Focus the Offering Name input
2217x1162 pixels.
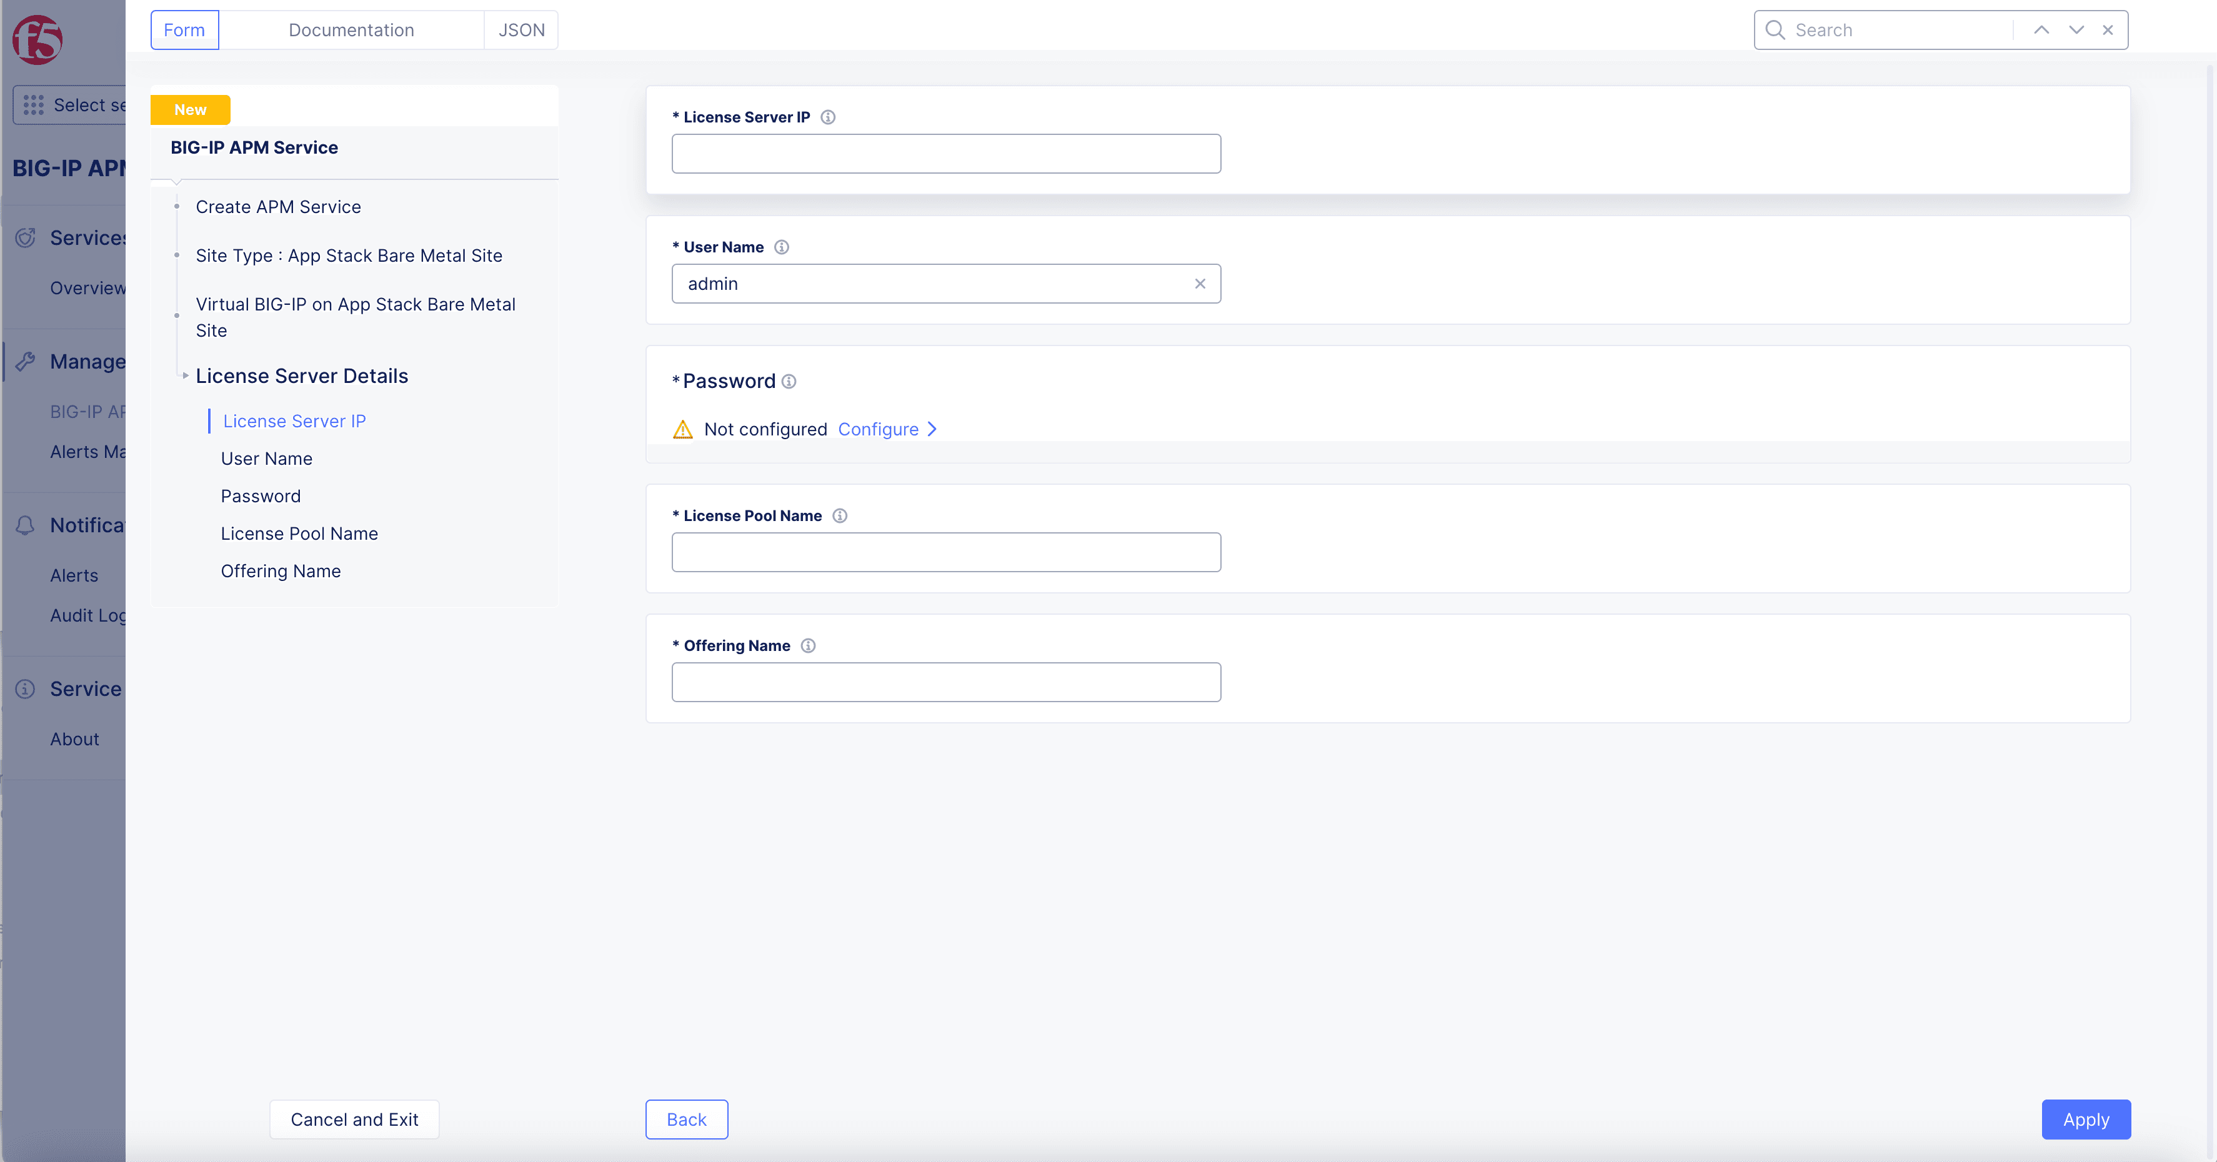click(x=946, y=683)
